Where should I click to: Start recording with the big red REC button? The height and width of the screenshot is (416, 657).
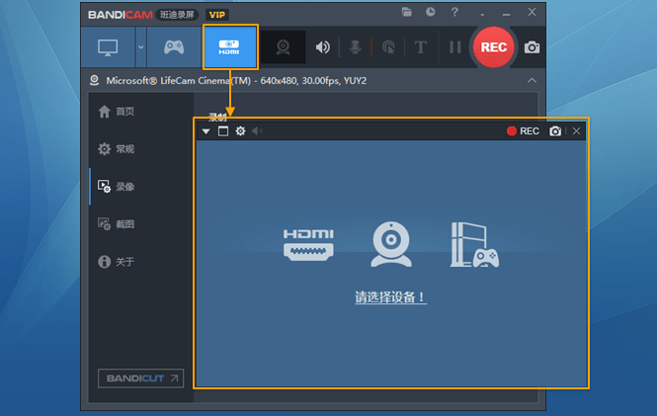[493, 46]
